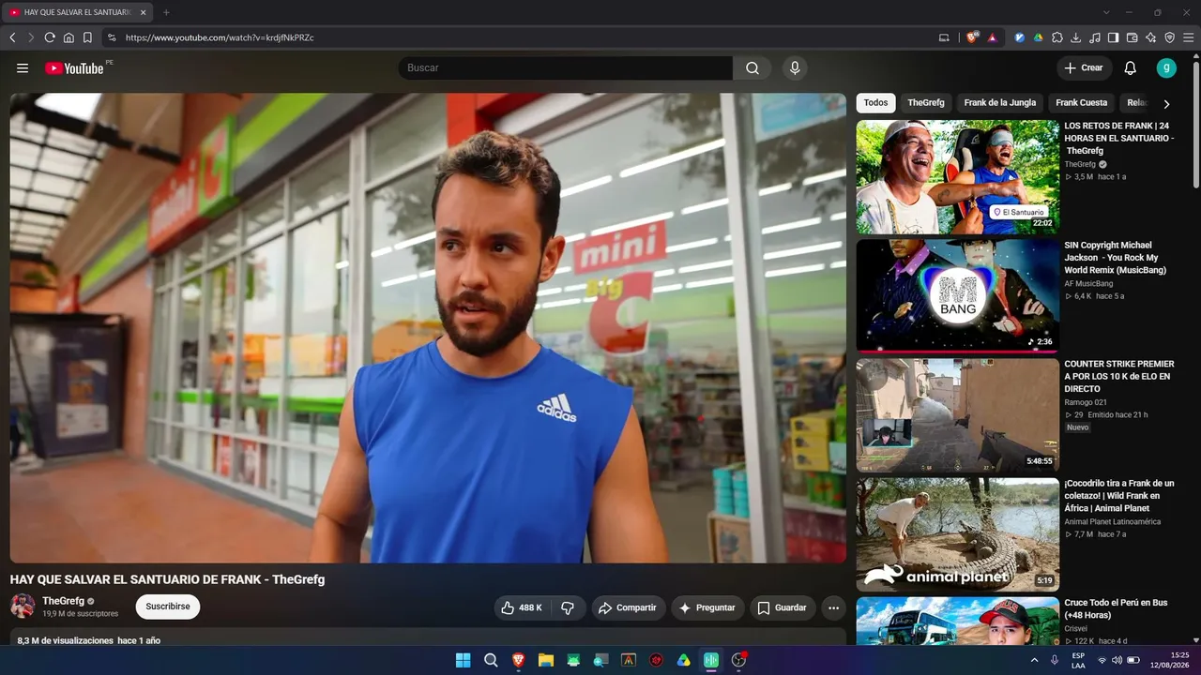The width and height of the screenshot is (1201, 675).
Task: Click the Compartir share button
Action: pyautogui.click(x=628, y=607)
